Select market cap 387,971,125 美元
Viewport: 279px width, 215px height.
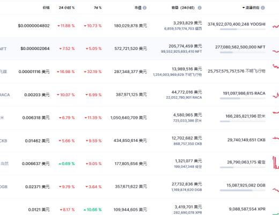point(131,95)
